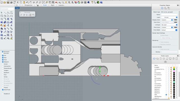Screen dimensions: 180x101
Task: Switch to the Top viewport tab
Action: 38,5
